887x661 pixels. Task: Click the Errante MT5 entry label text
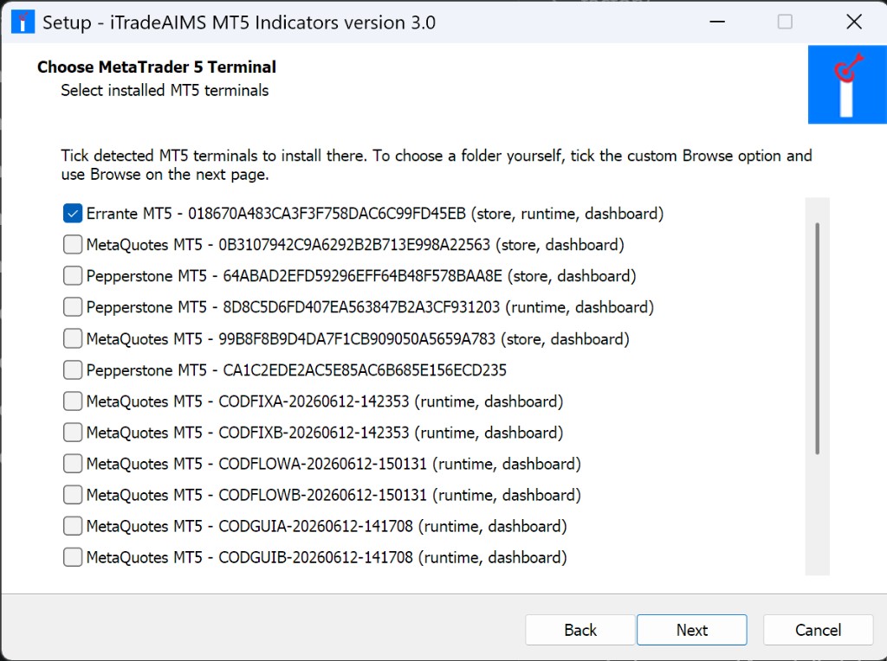pos(375,214)
